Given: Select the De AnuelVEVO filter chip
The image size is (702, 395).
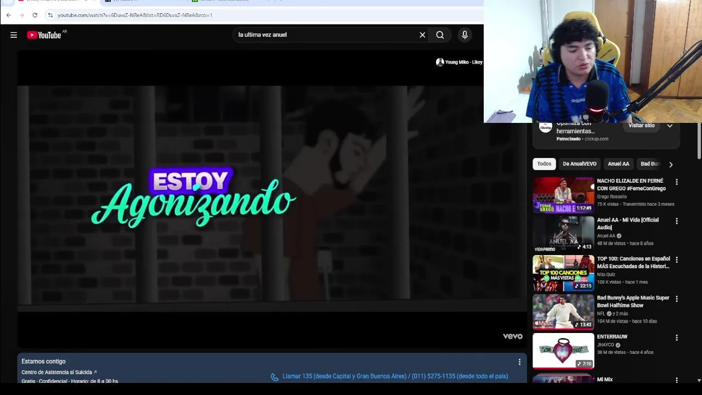Looking at the screenshot, I should click(579, 164).
